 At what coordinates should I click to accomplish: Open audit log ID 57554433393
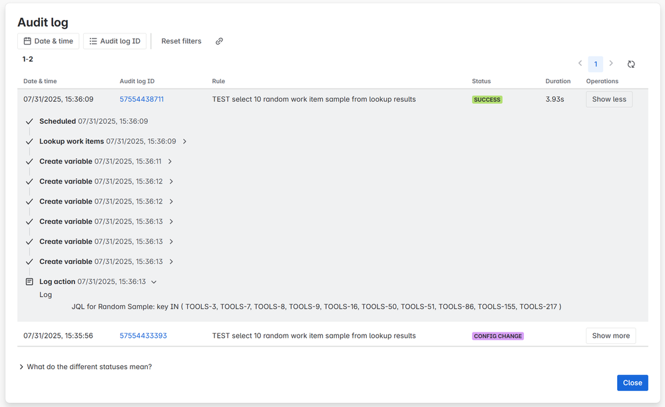coord(143,335)
